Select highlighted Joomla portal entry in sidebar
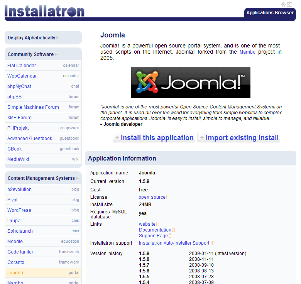 (43, 272)
